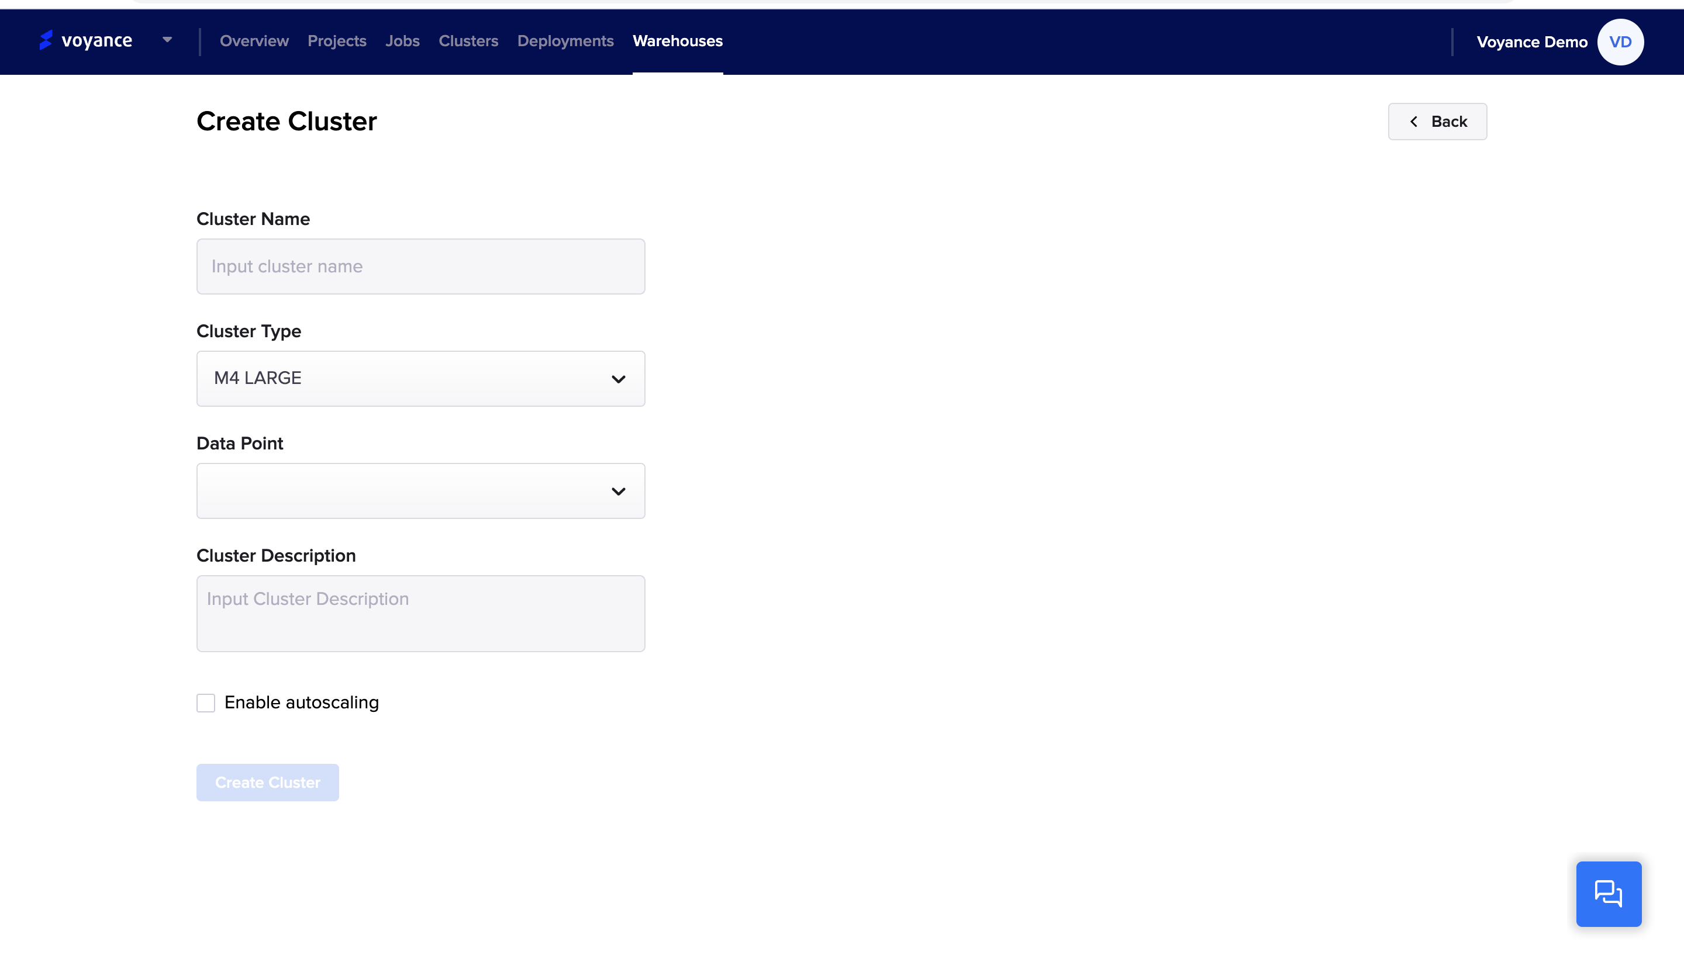Click the VD user avatar
The image size is (1684, 969).
coord(1620,42)
